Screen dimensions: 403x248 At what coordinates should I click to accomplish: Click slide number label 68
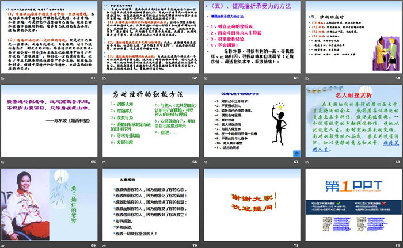(398, 162)
